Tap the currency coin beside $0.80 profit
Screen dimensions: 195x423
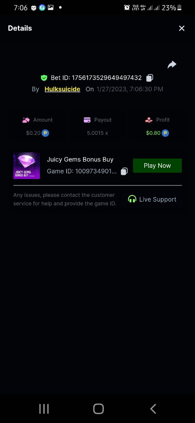tap(165, 133)
